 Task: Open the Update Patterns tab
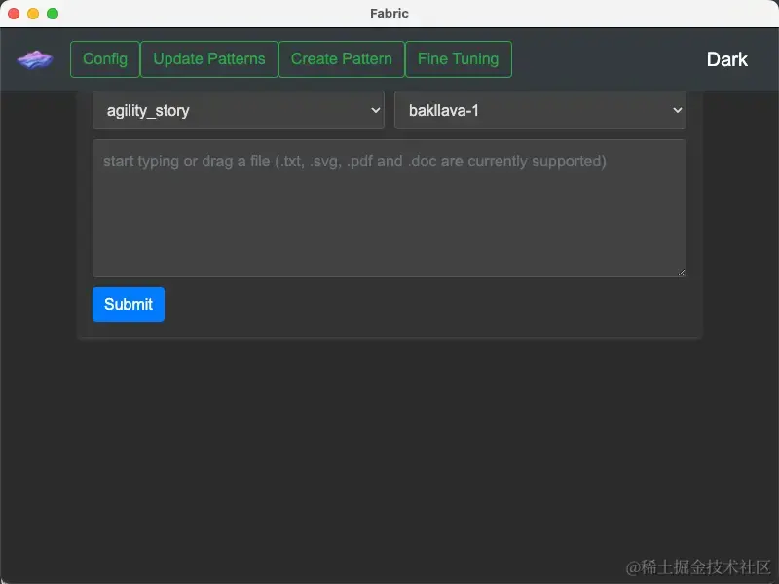(x=209, y=59)
